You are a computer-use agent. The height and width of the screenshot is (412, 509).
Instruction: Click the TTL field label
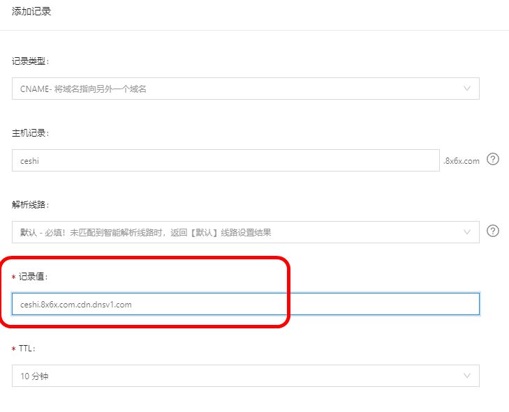click(x=27, y=348)
